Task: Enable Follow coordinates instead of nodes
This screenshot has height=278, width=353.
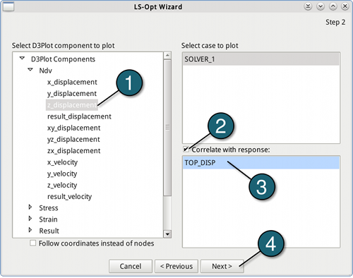Action: pos(33,243)
